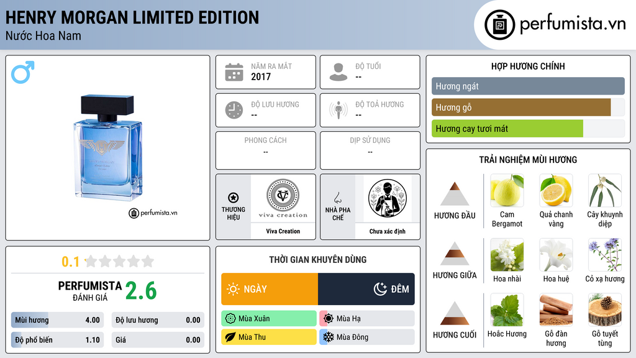Click the flower icon for Mùa Xuân
Screen dimensions: 636x358
click(230, 319)
